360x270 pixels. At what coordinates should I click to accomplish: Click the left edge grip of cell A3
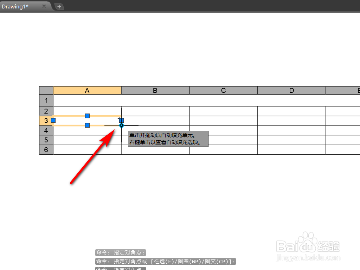[53, 120]
